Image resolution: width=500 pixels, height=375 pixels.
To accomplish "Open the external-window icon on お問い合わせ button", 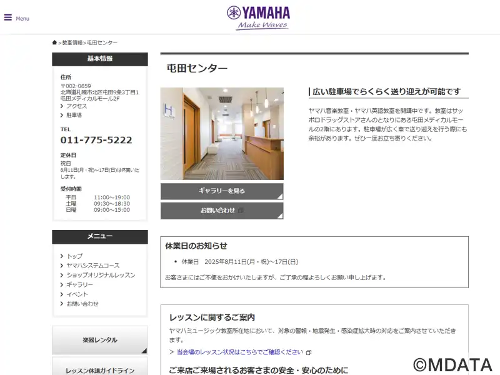I will pos(241,211).
